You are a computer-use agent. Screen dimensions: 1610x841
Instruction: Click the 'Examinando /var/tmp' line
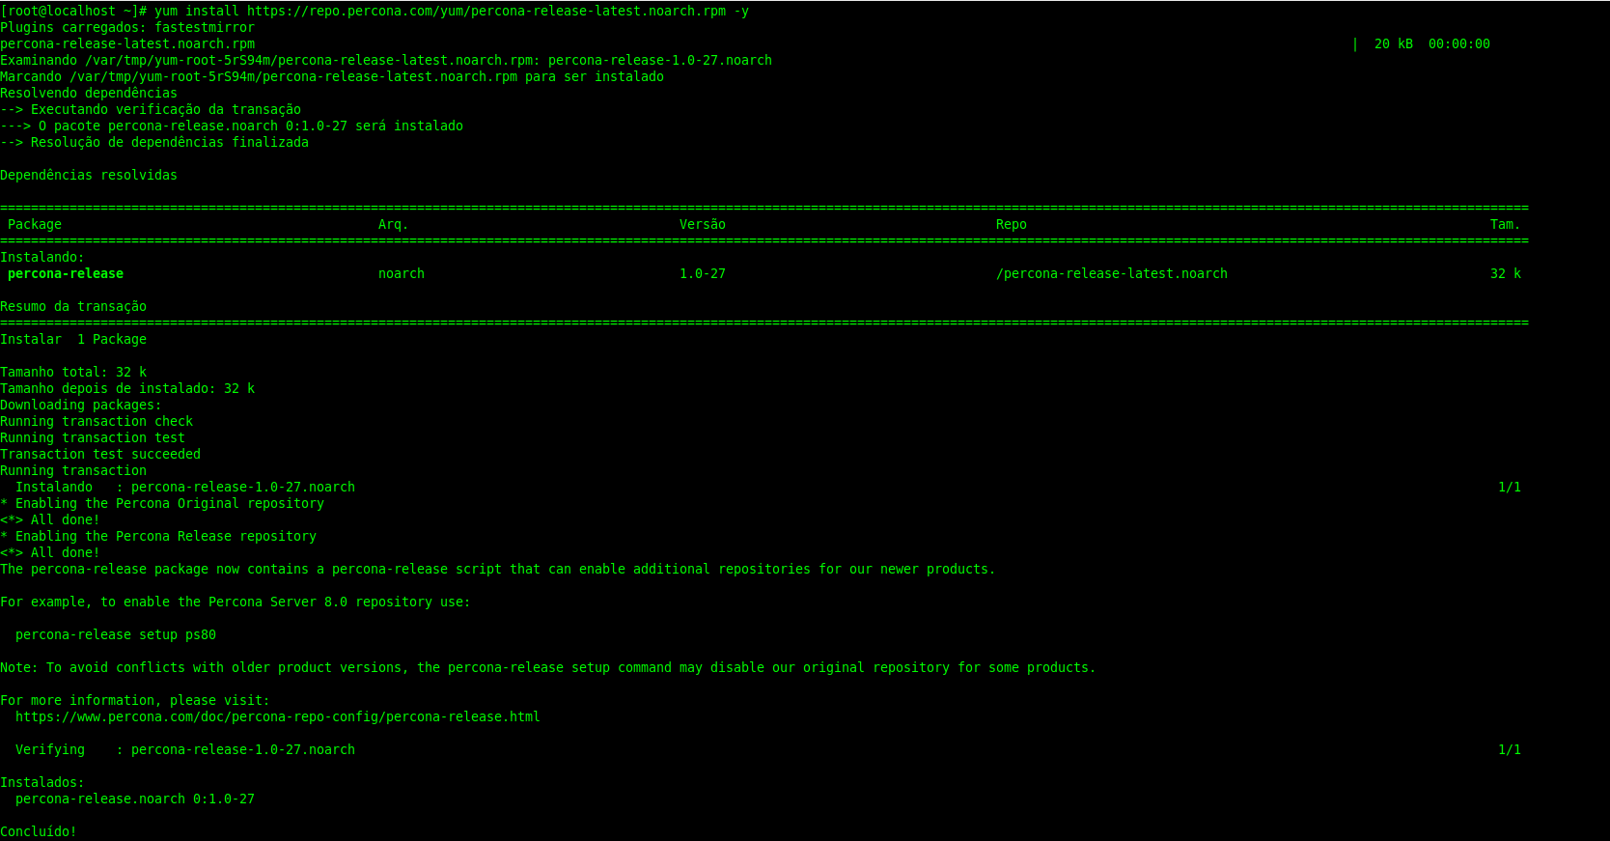[386, 60]
